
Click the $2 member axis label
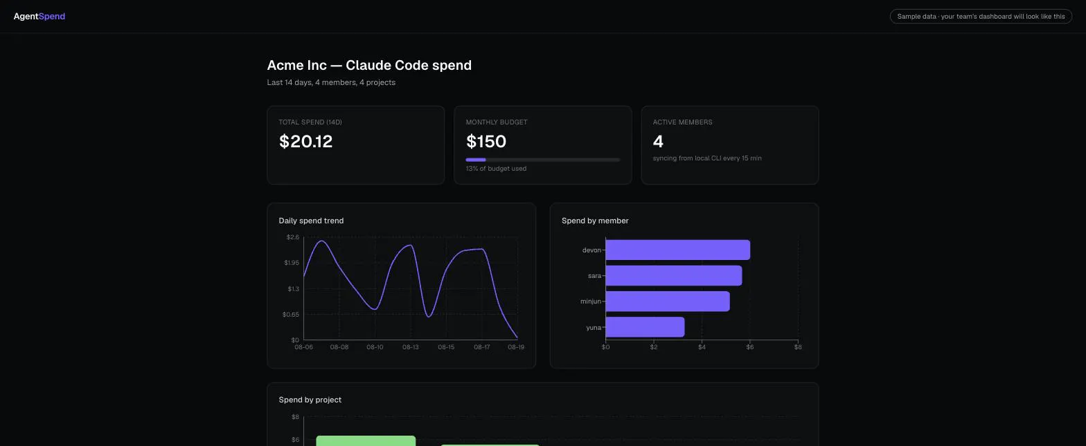coord(654,347)
